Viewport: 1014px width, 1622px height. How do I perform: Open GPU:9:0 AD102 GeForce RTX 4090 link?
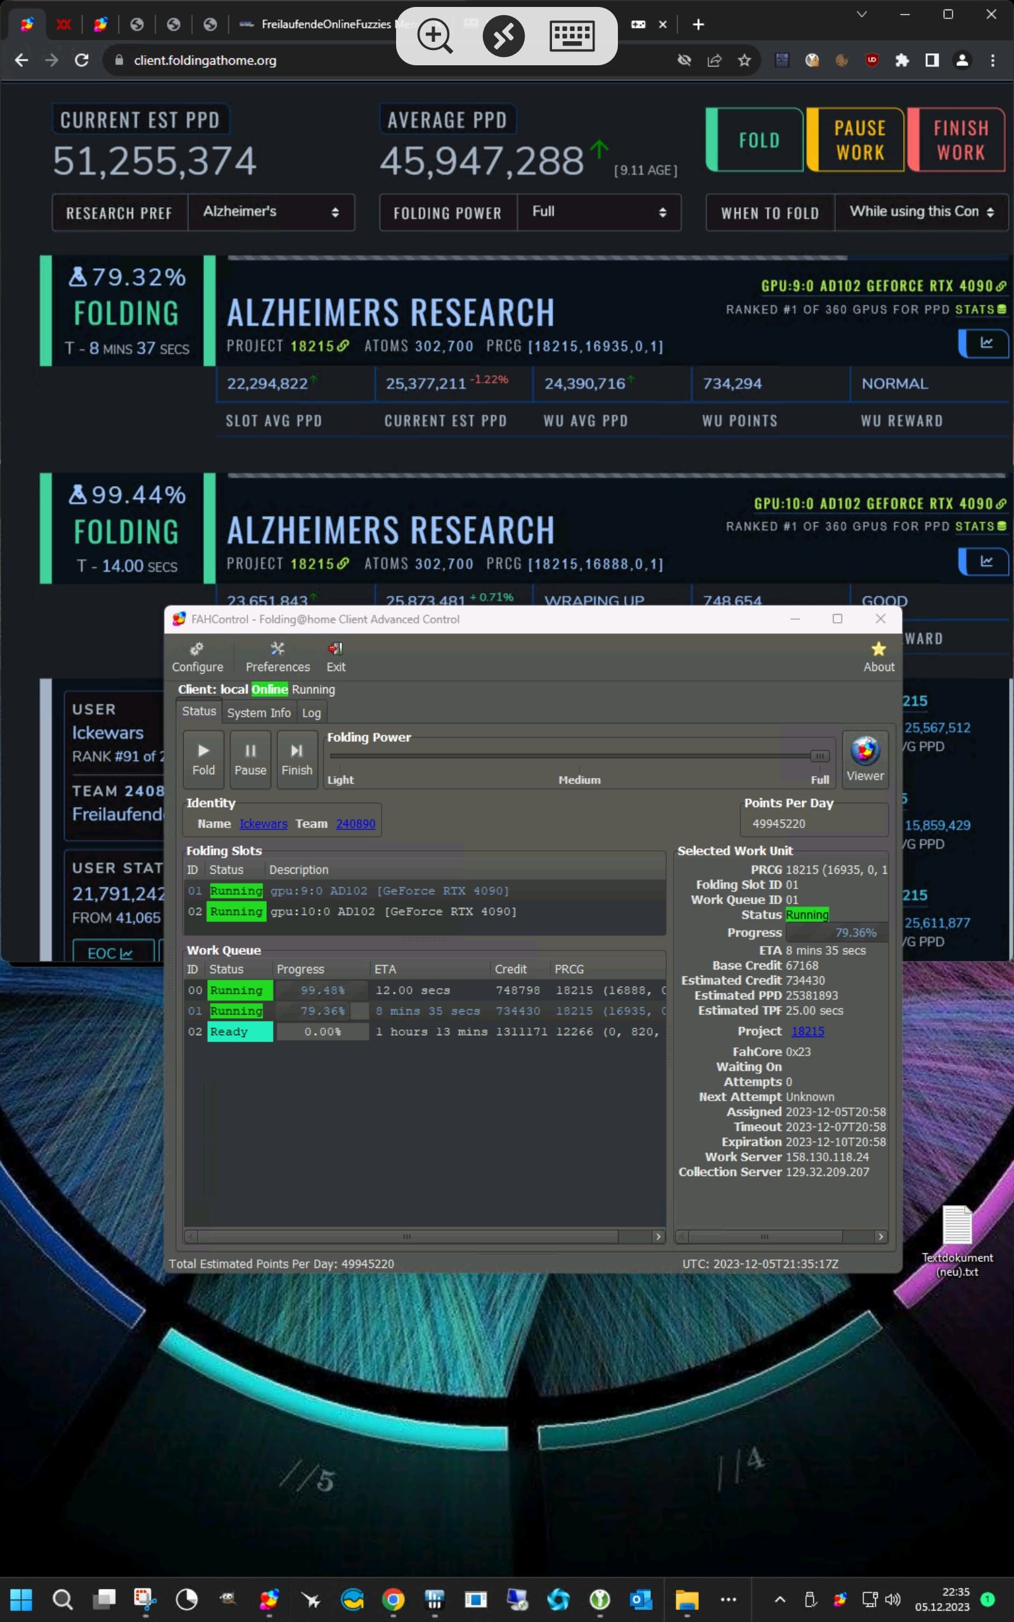pos(883,286)
